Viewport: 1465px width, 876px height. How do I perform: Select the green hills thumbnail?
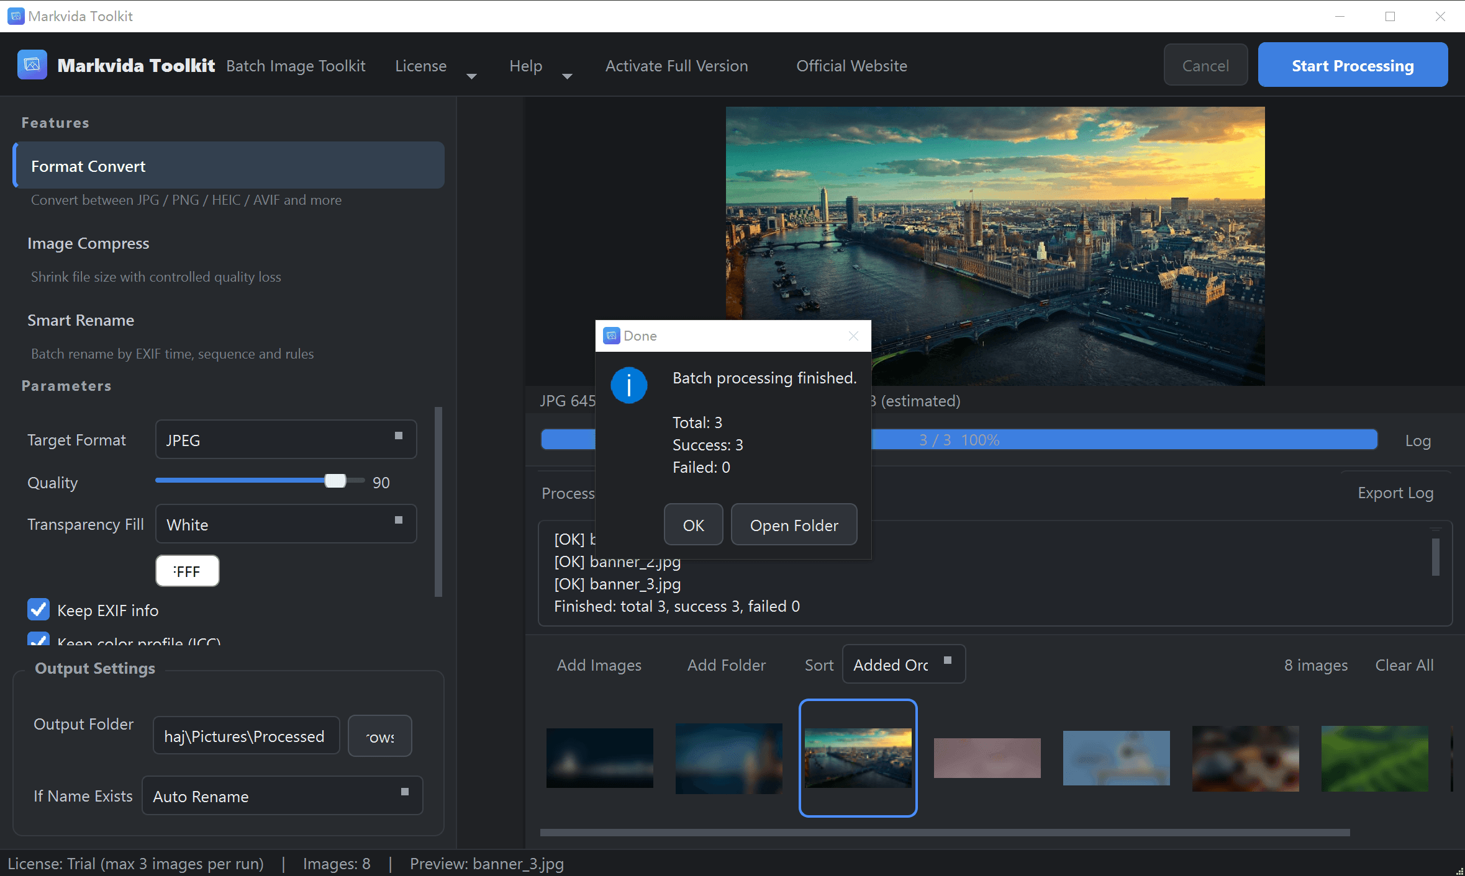pos(1374,758)
